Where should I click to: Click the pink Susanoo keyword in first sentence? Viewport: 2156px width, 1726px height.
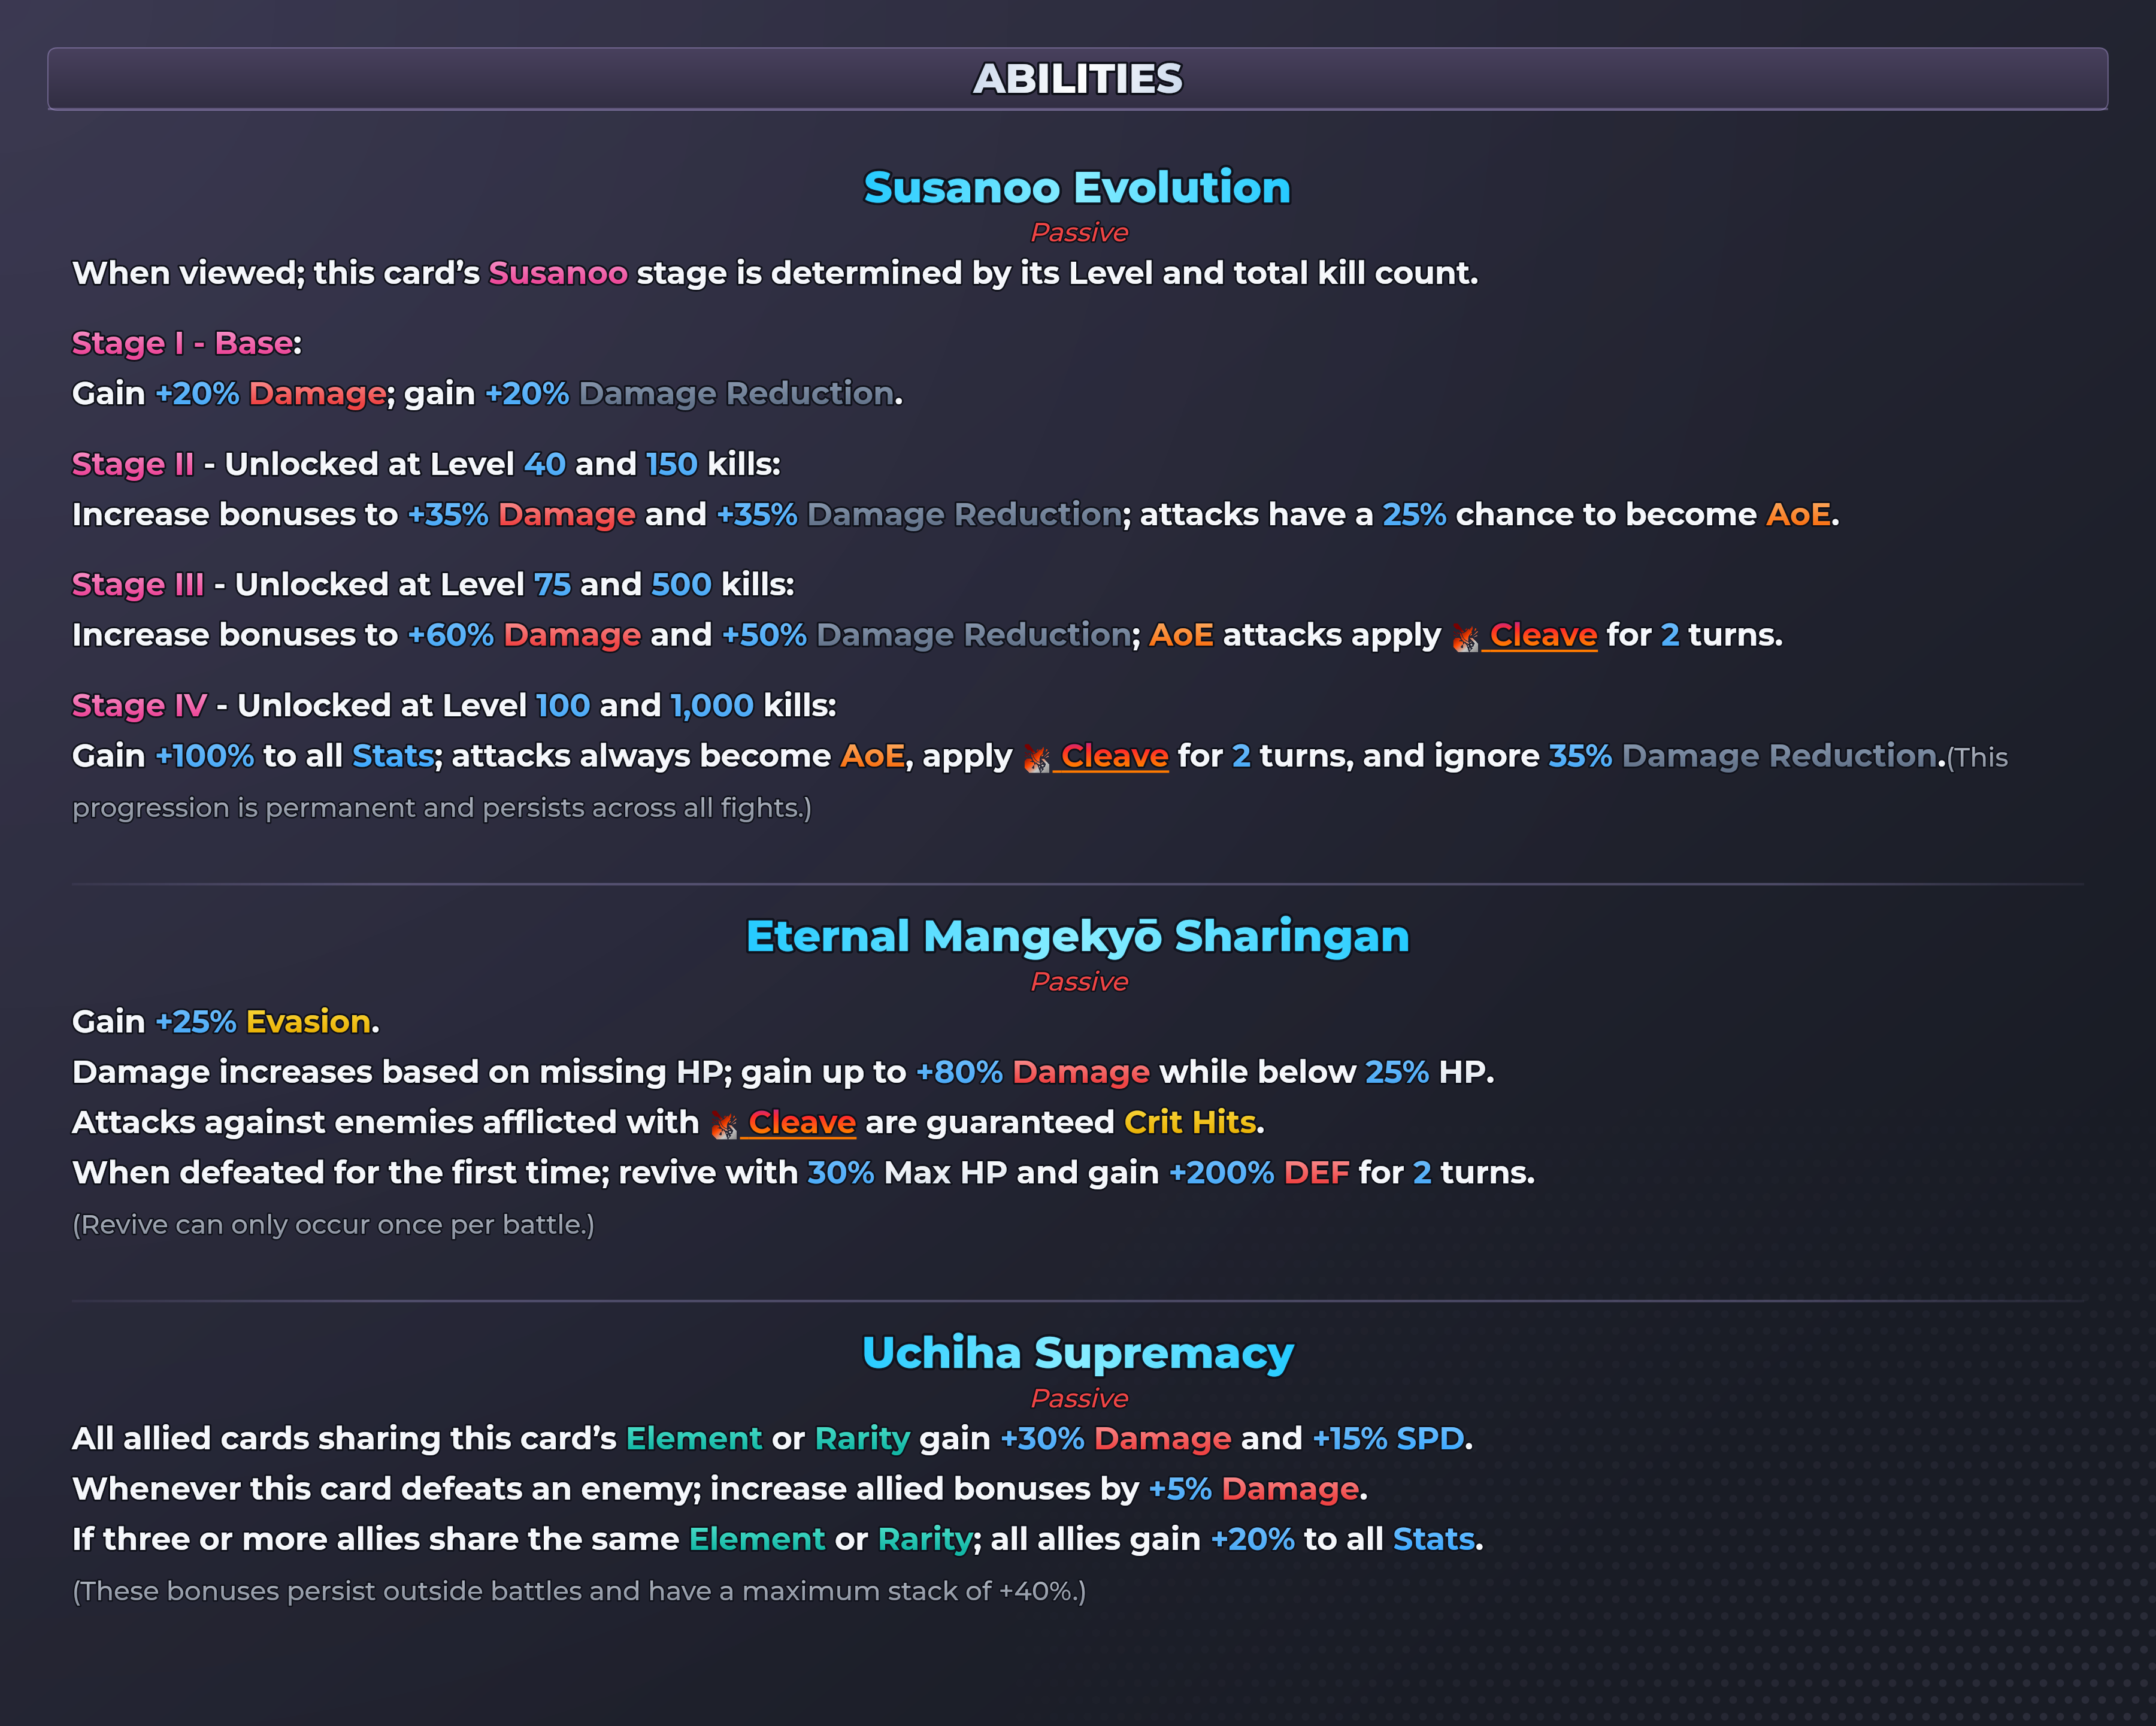tap(558, 273)
